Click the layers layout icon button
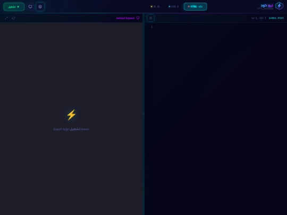The height and width of the screenshot is (215, 287). click(40, 7)
